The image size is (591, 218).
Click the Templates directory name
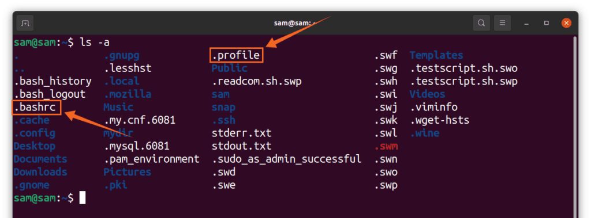(436, 56)
